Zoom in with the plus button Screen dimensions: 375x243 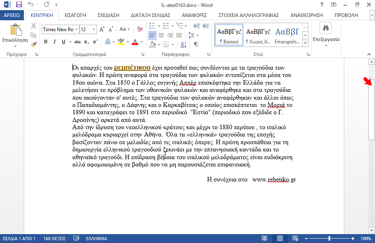pyautogui.click(x=353, y=239)
